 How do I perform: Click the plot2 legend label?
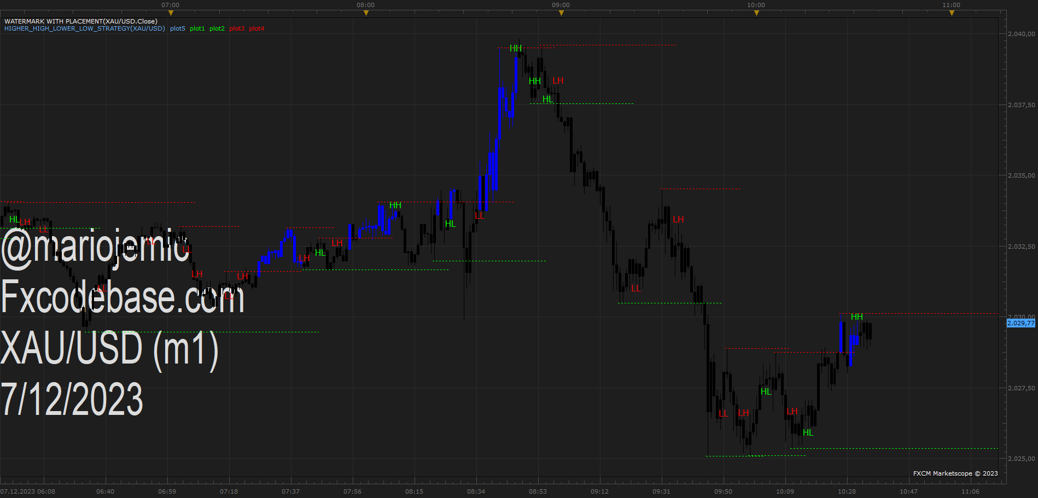coord(217,28)
